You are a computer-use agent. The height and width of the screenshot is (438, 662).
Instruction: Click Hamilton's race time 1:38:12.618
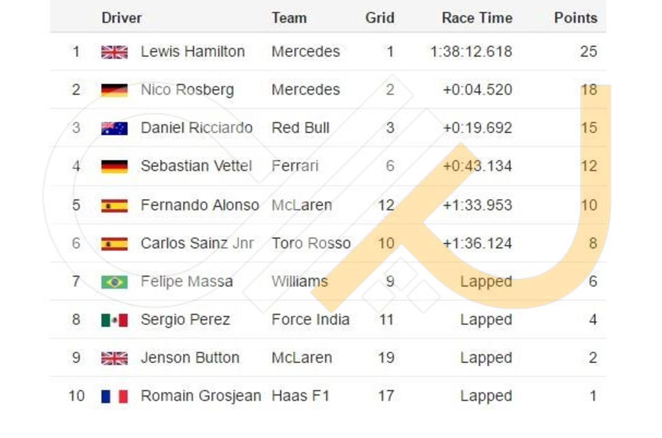471,52
